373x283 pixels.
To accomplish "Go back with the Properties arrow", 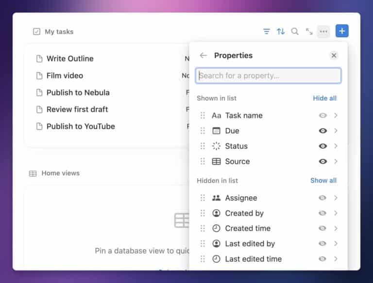I will point(203,55).
